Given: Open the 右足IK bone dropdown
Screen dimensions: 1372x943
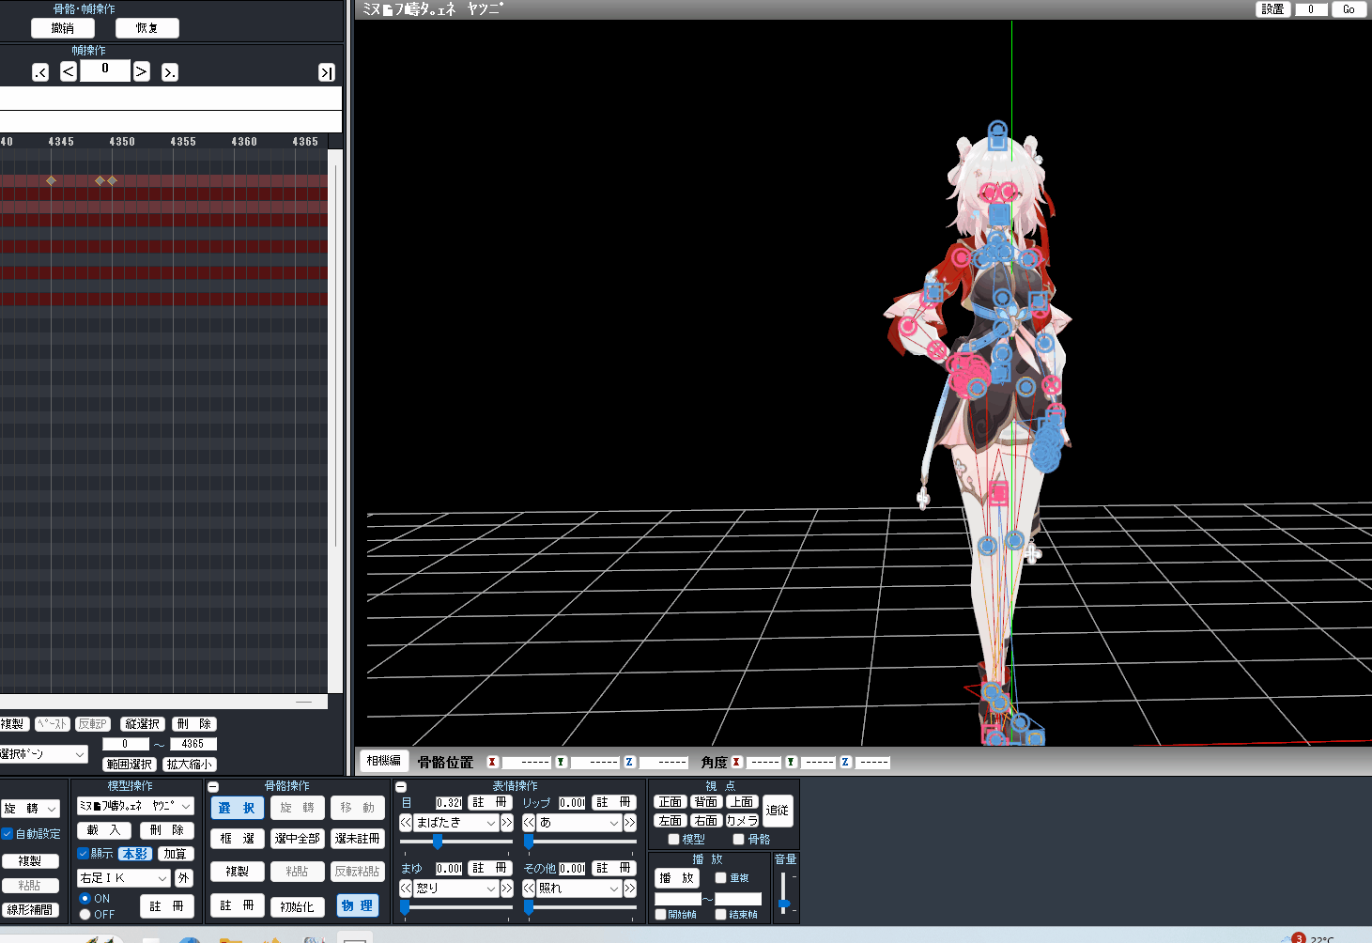Looking at the screenshot, I should pos(123,877).
